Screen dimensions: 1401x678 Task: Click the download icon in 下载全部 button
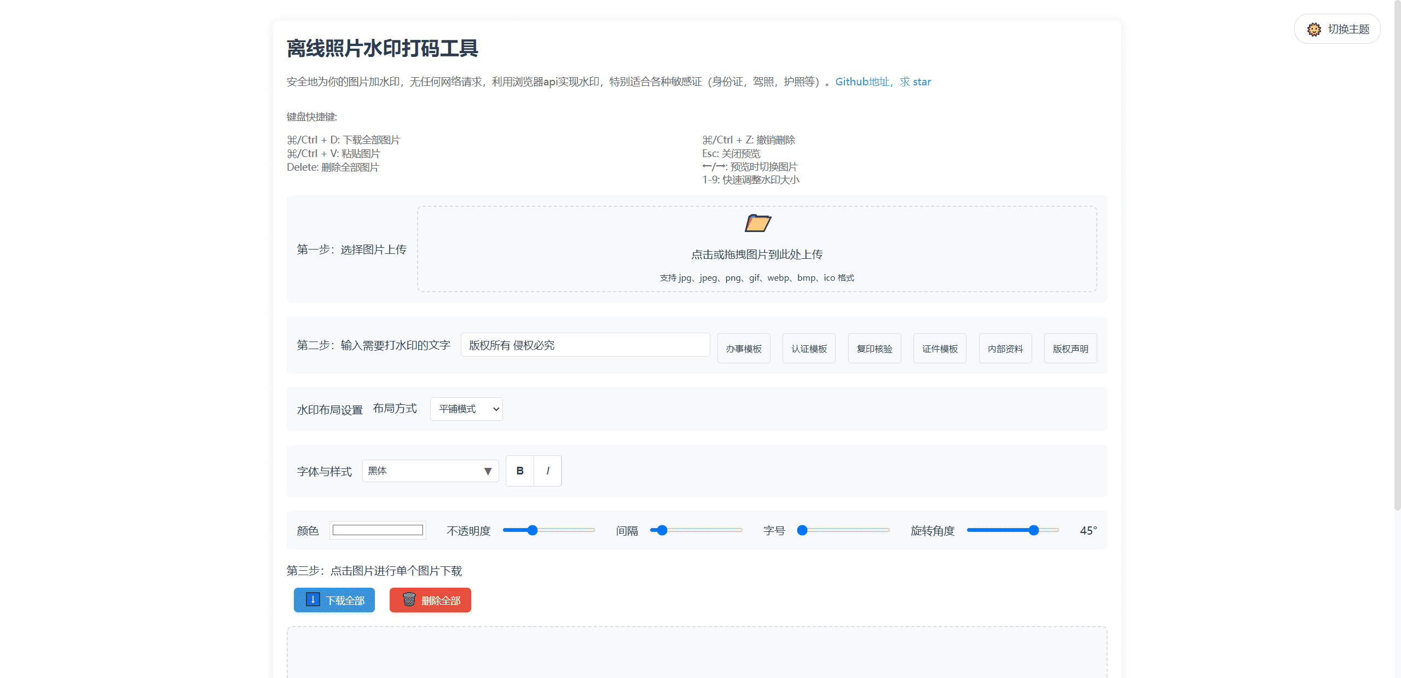312,600
